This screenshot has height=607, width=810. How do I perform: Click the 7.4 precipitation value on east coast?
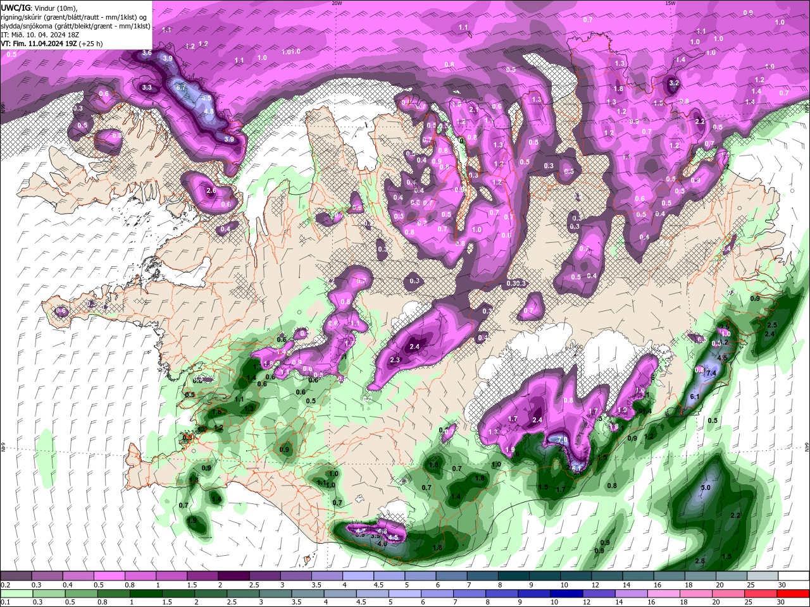711,373
